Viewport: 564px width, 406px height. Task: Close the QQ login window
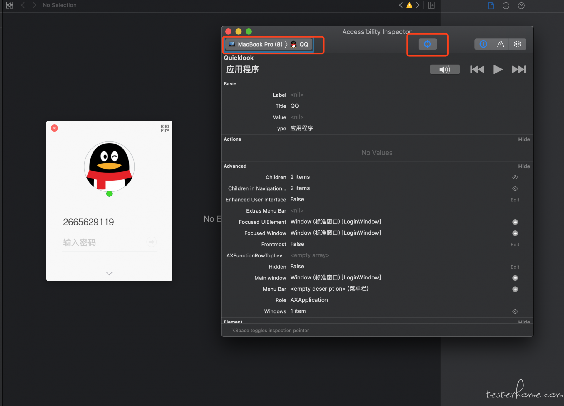54,128
